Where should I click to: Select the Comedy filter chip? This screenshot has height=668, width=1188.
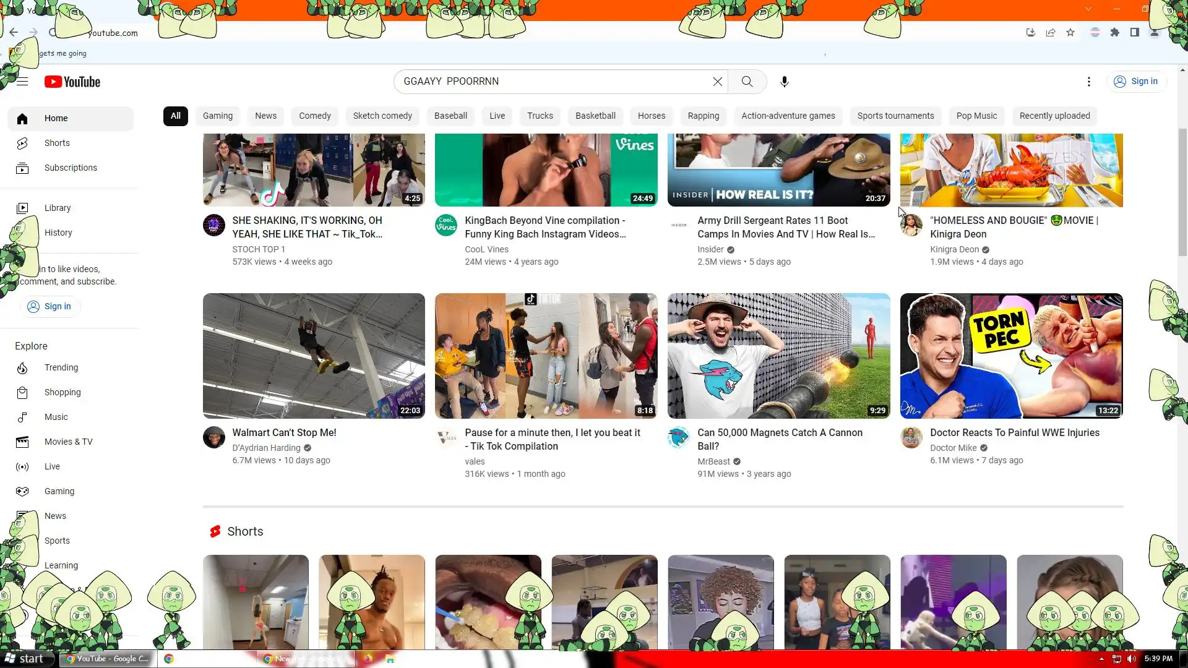tap(314, 116)
